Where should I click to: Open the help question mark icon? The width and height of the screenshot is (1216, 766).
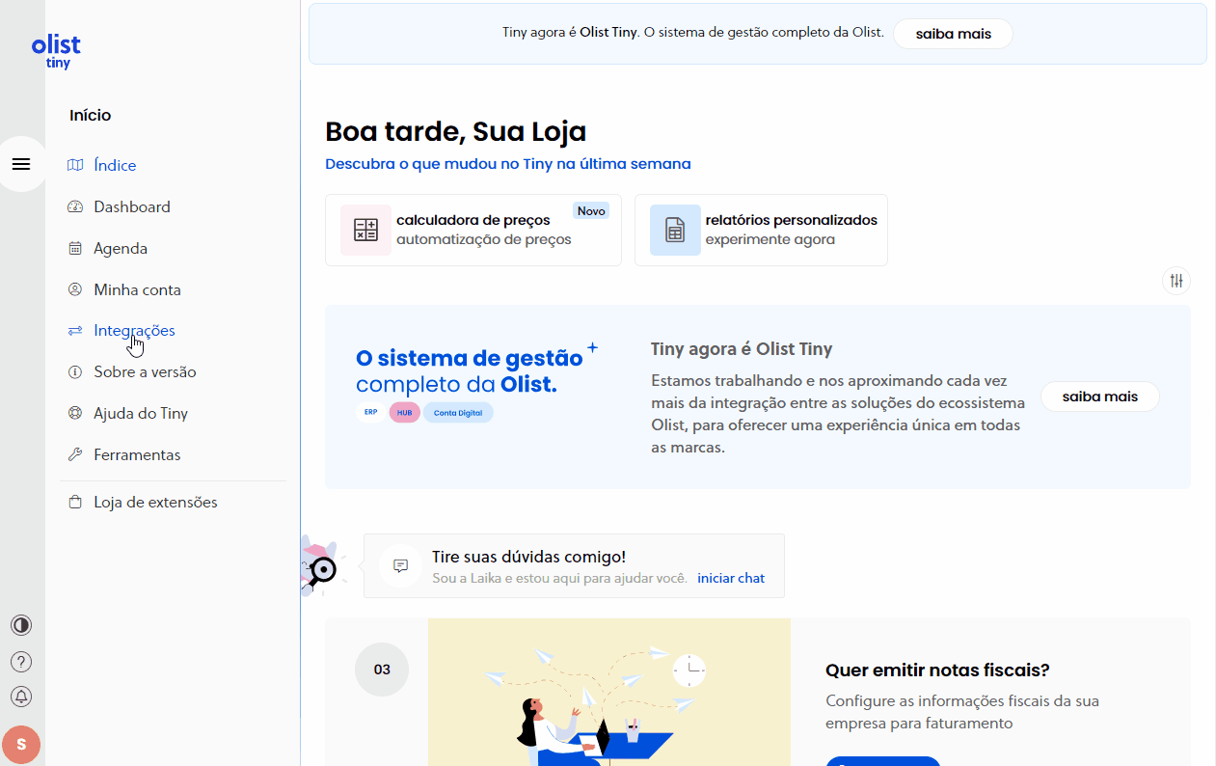(x=21, y=662)
